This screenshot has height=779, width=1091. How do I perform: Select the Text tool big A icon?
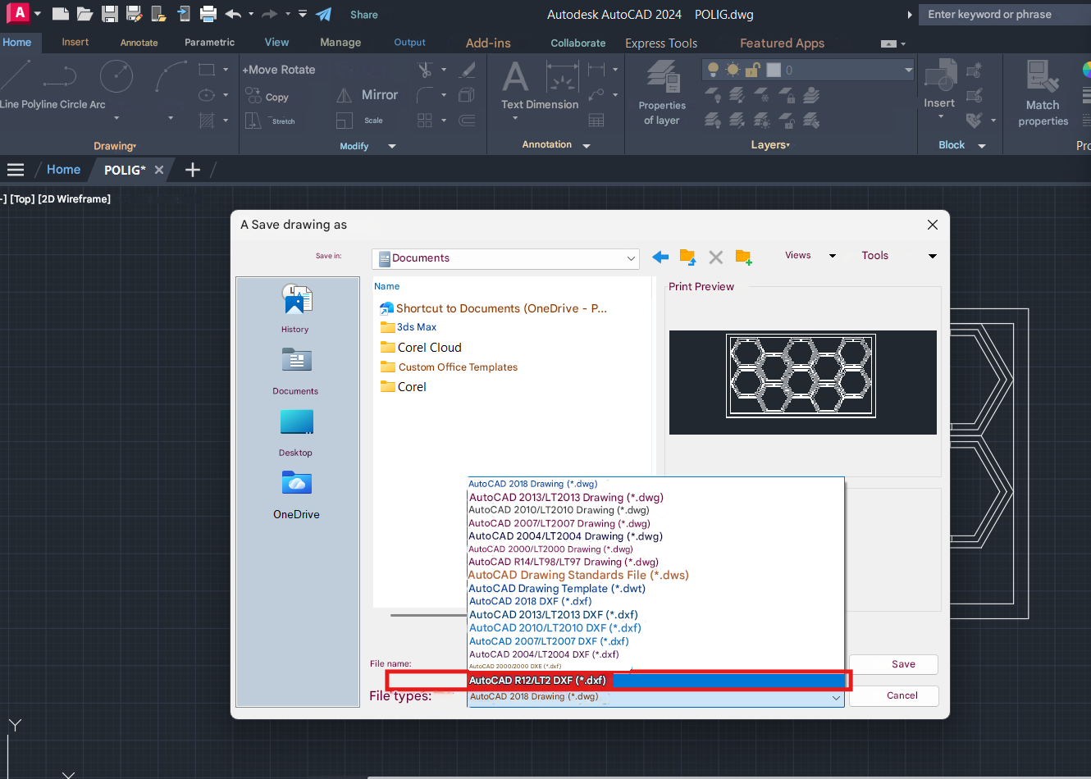[515, 77]
